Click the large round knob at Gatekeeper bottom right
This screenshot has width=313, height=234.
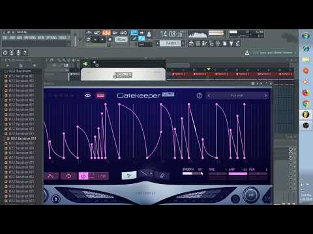251,195
